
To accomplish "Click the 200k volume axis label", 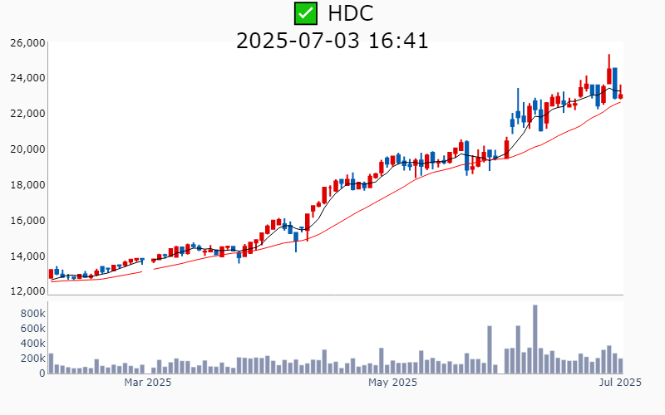I will pos(32,359).
